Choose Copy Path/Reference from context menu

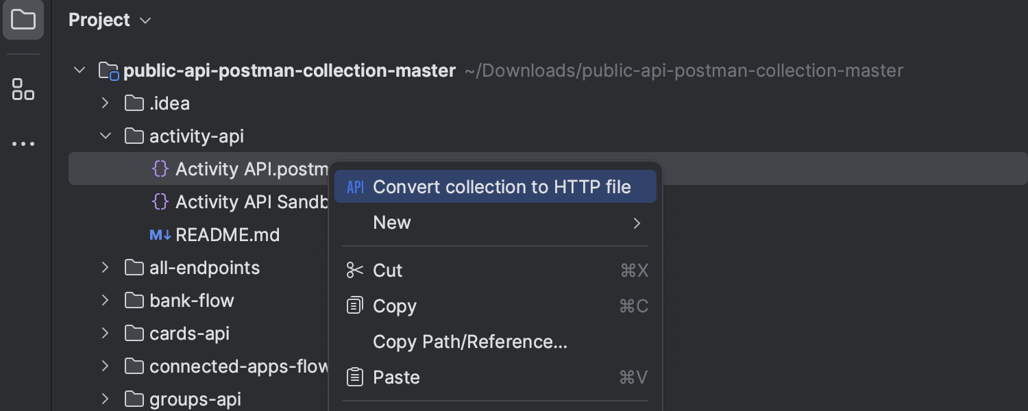(495, 342)
